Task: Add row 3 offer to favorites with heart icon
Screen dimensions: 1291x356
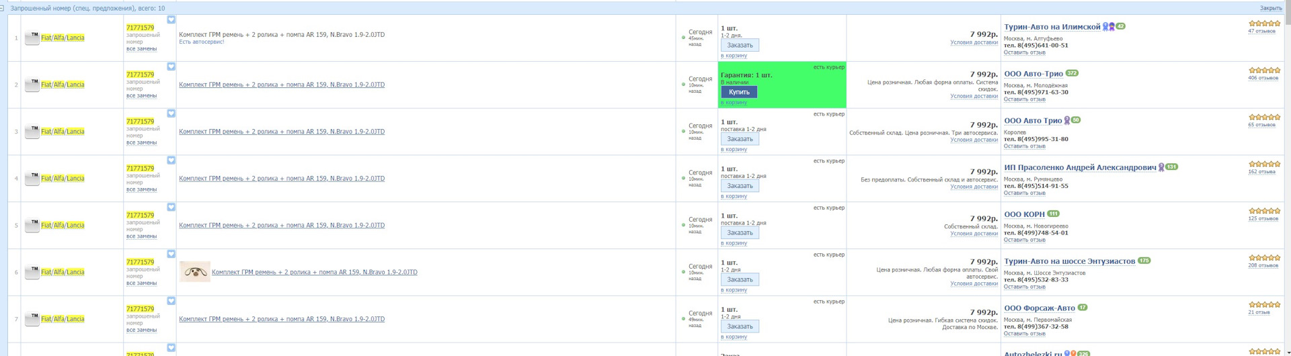Action: click(171, 114)
